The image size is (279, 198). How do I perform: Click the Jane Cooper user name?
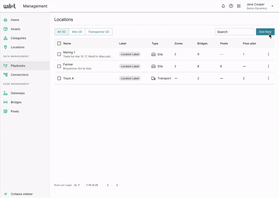255,4
